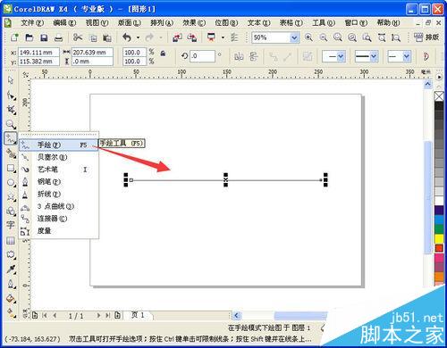Select the Ellipse tool
Viewport: 447px width, 348px height.
[x=11, y=182]
